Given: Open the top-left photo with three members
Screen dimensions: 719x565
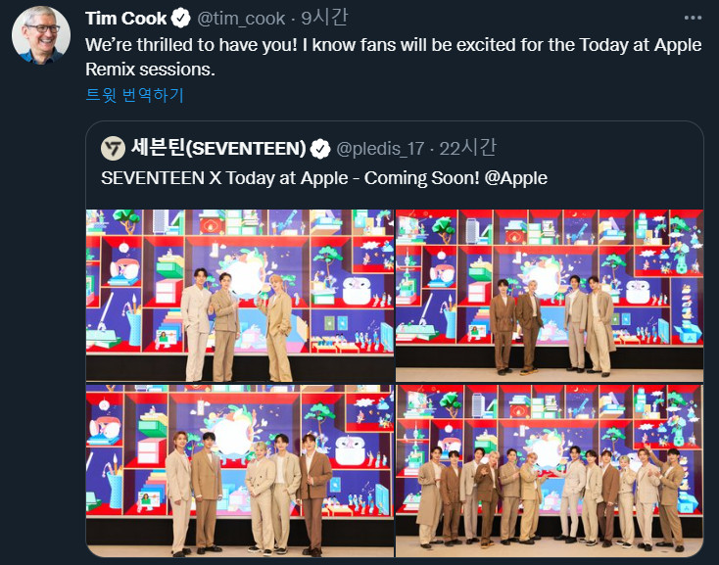Looking at the screenshot, I should 239,295.
